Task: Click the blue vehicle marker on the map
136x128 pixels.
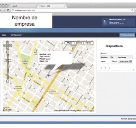Action: pos(49,75)
